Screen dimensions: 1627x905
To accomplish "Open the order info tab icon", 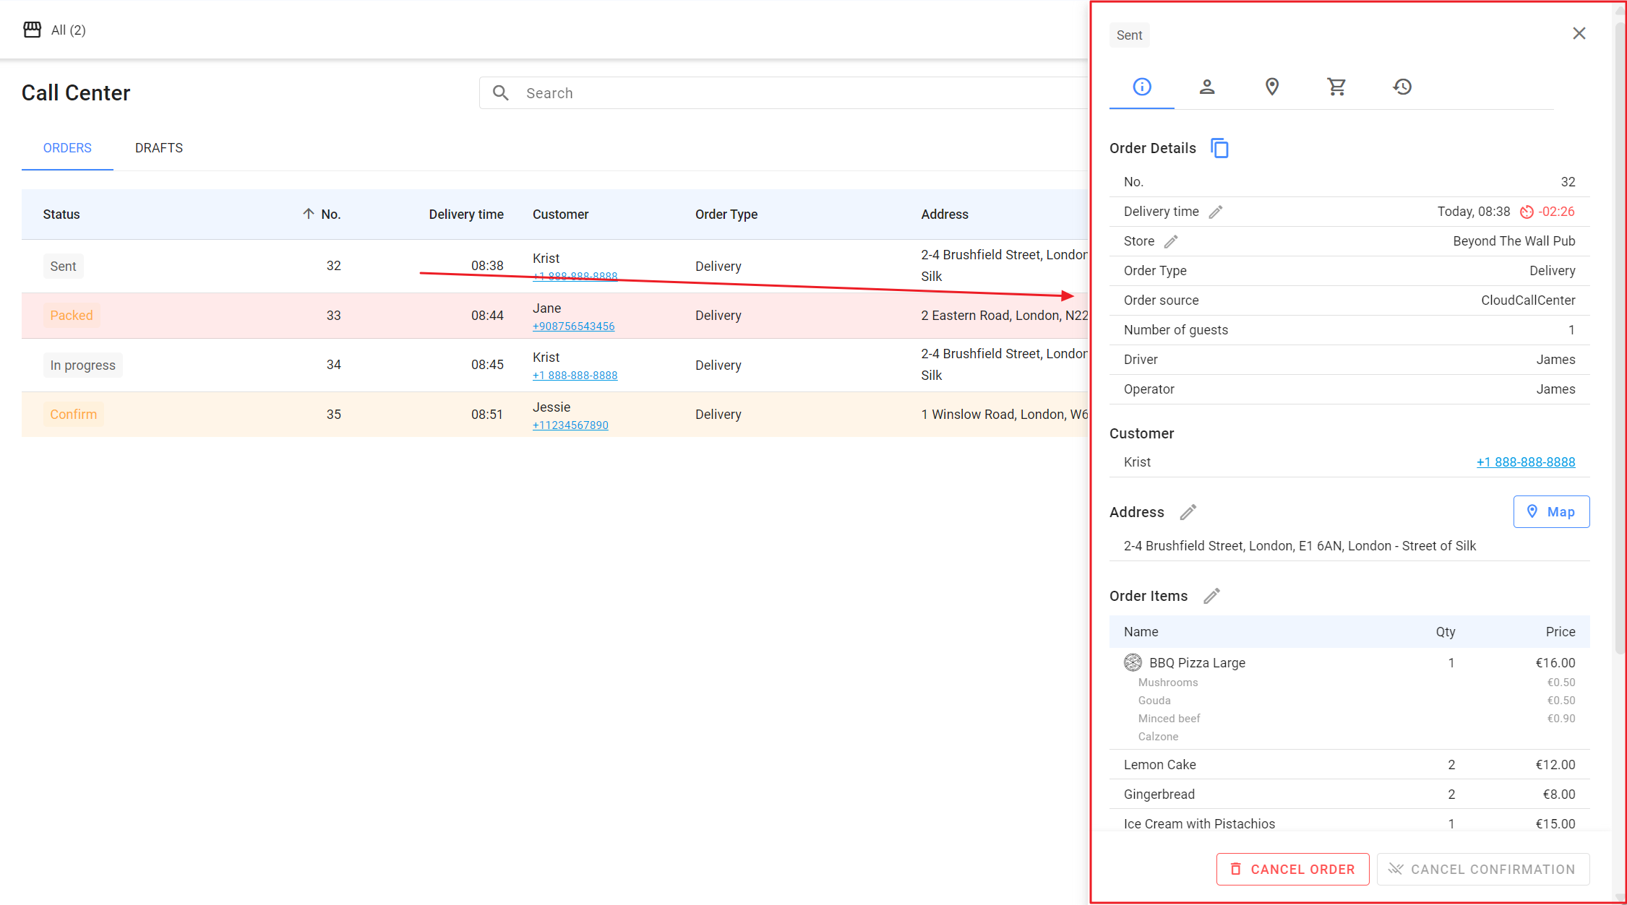I will click(1142, 87).
